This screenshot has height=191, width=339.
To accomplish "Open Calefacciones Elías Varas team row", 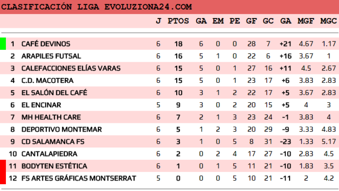I will (x=71, y=68).
